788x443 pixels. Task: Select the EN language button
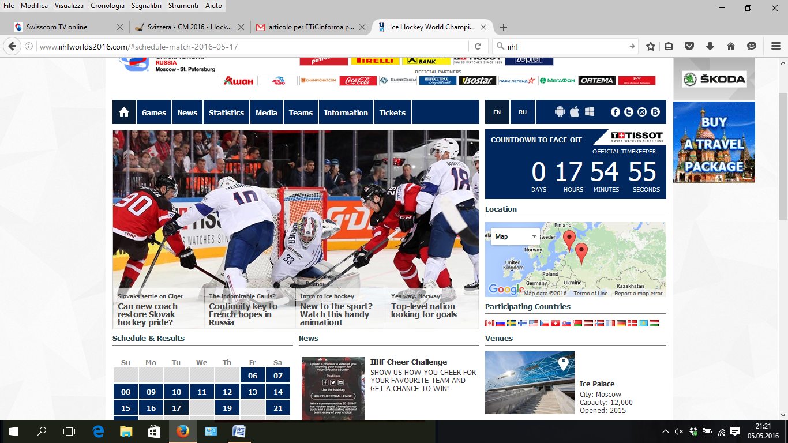(497, 112)
